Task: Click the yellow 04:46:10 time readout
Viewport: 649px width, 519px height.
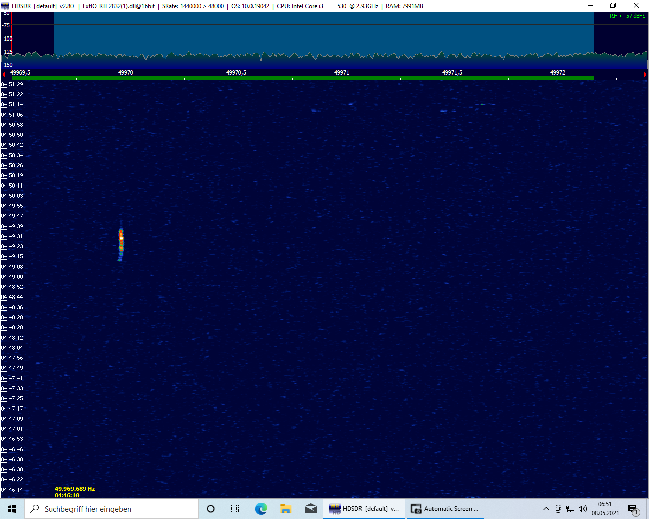Action: click(x=67, y=495)
